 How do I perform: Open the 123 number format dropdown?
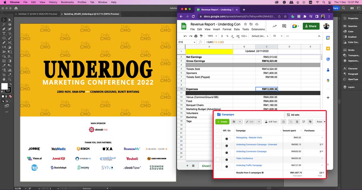(244, 36)
